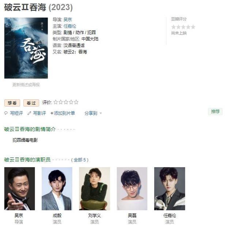The image size is (234, 226).
Task: Click 成毅's name under his photo
Action: (57, 215)
